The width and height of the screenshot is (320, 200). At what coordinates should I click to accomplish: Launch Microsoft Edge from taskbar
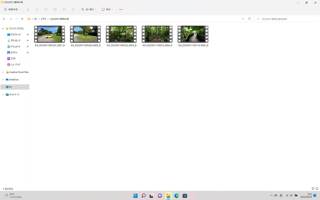pyautogui.click(x=176, y=196)
